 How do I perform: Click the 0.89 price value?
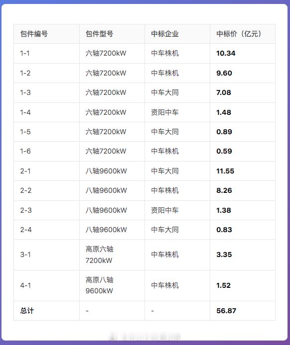[x=224, y=132]
